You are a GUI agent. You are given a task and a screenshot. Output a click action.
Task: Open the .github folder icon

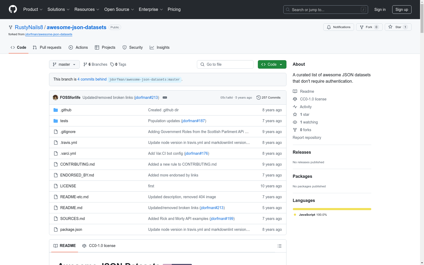tap(56, 110)
